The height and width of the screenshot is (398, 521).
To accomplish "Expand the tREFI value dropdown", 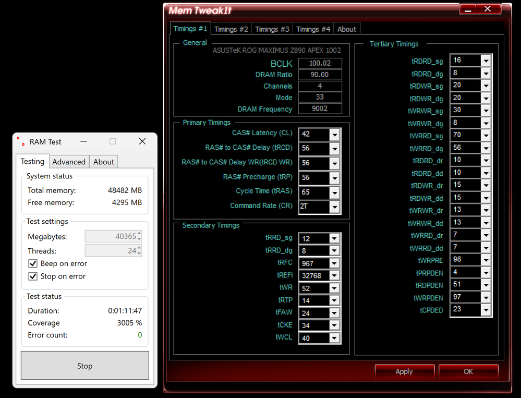I will tap(334, 275).
